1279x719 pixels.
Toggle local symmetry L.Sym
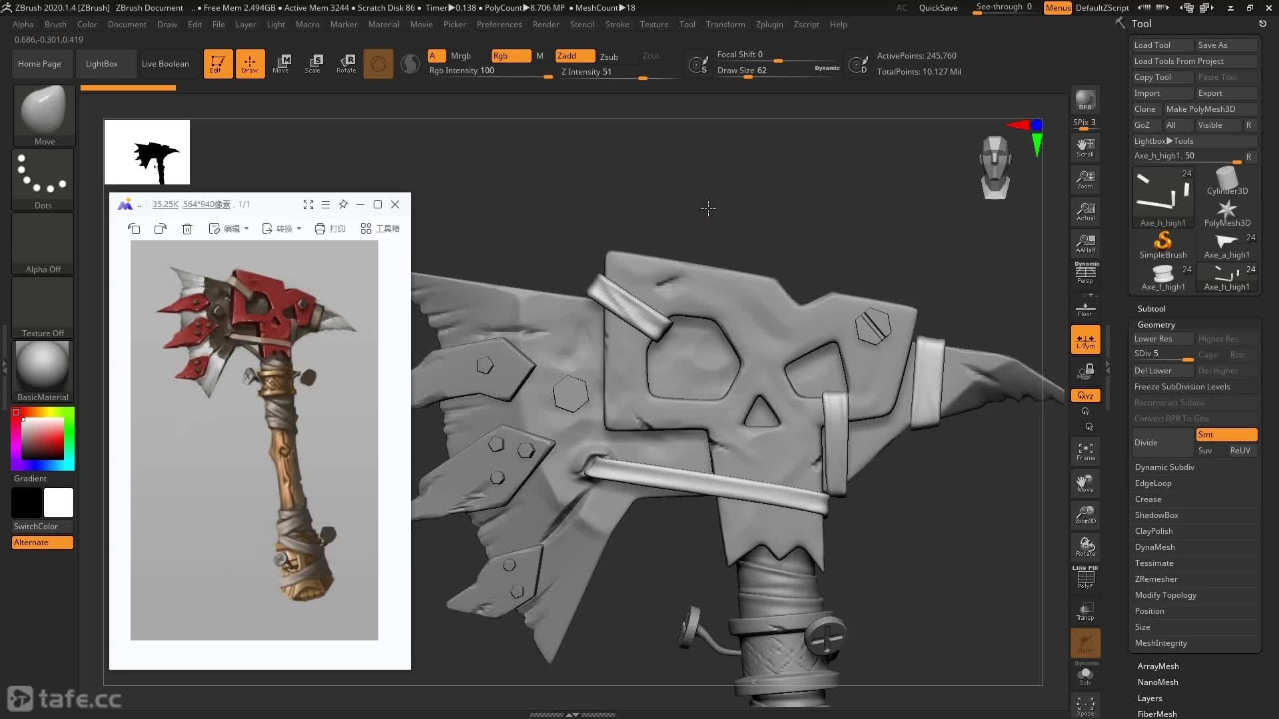(x=1085, y=340)
